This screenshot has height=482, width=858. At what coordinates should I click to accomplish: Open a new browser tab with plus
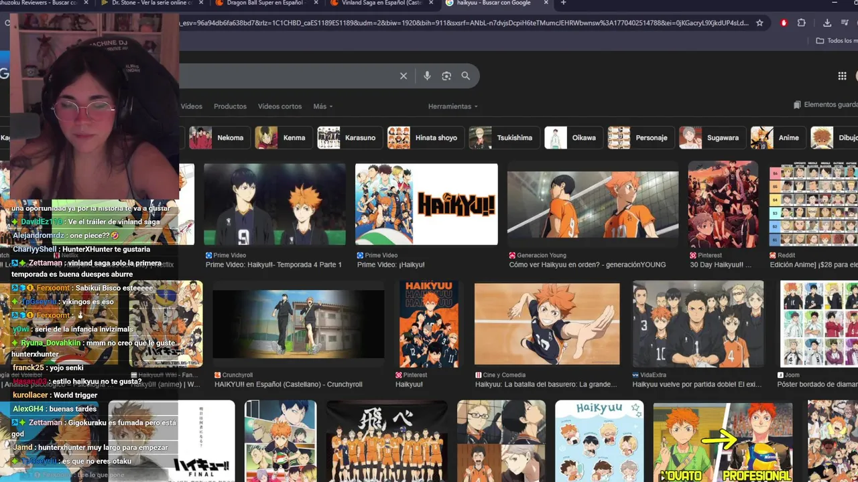pos(563,3)
